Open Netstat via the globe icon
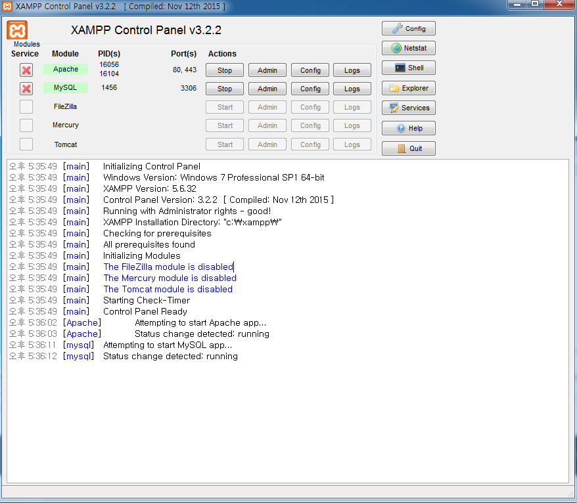 click(x=409, y=48)
